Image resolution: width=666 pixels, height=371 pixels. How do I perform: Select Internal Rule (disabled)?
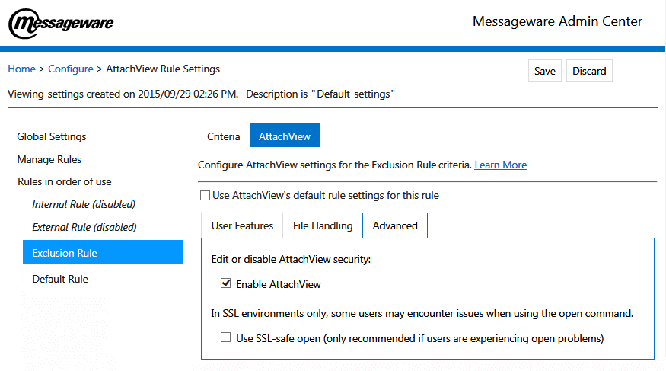click(x=84, y=204)
